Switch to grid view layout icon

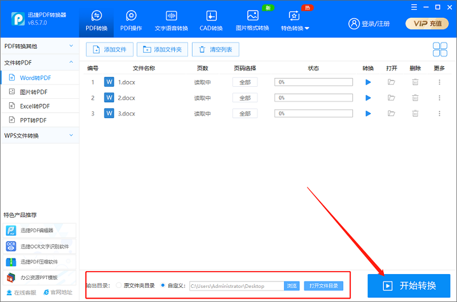coord(440,50)
